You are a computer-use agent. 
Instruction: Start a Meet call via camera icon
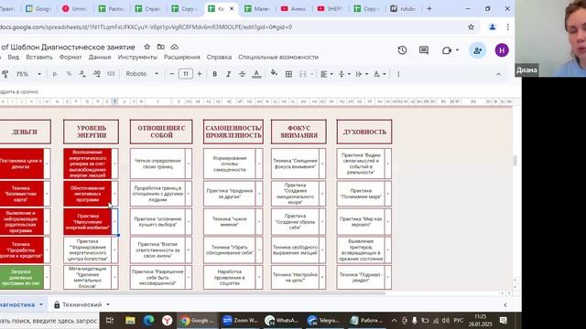click(447, 50)
